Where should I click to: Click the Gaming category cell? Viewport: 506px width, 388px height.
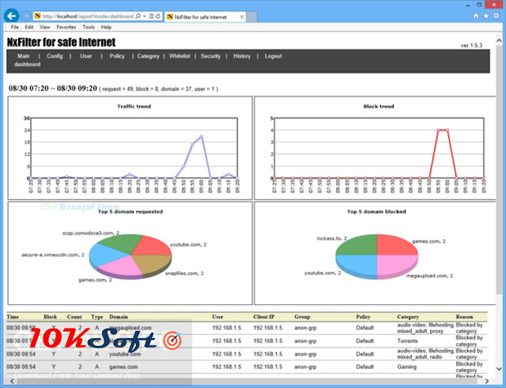pyautogui.click(x=406, y=367)
